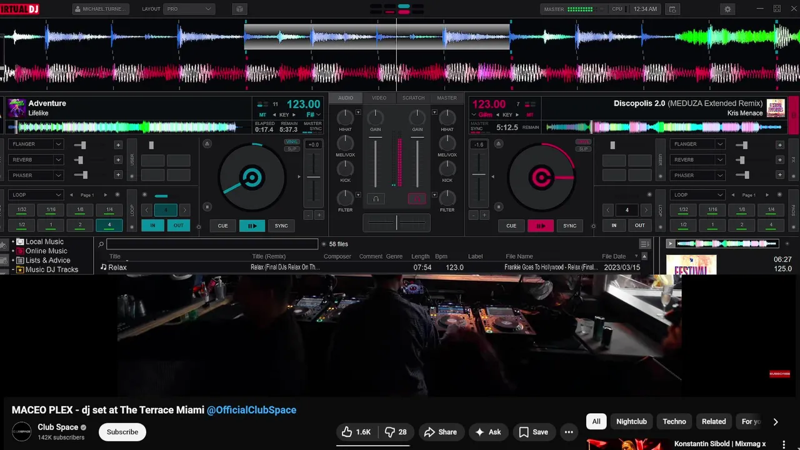Eject the track on right deck
The height and width of the screenshot is (450, 800).
[x=497, y=144]
